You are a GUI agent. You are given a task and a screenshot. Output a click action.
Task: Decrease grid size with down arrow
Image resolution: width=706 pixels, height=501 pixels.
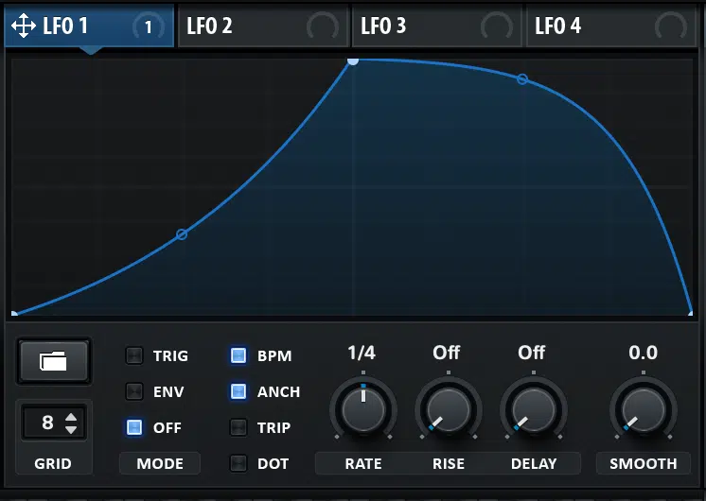(71, 429)
